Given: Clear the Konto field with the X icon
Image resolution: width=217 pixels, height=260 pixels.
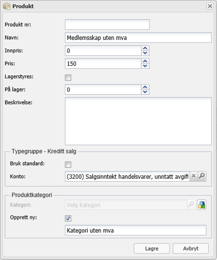Looking at the screenshot, I should tap(193, 176).
